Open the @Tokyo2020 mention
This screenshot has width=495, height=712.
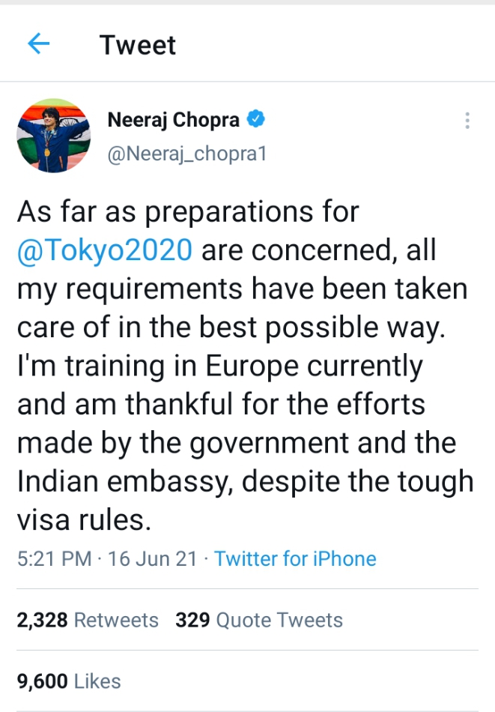coord(105,250)
